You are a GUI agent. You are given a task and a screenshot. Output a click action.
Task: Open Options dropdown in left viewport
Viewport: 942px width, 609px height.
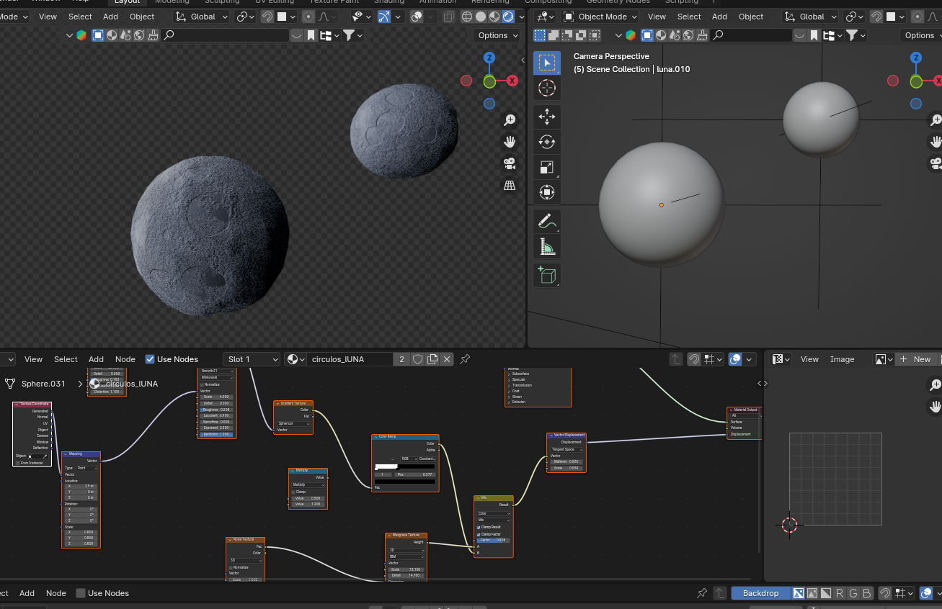click(498, 35)
